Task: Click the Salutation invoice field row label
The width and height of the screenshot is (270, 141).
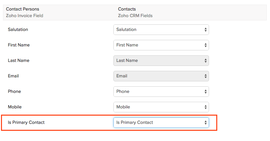Action: pyautogui.click(x=18, y=30)
